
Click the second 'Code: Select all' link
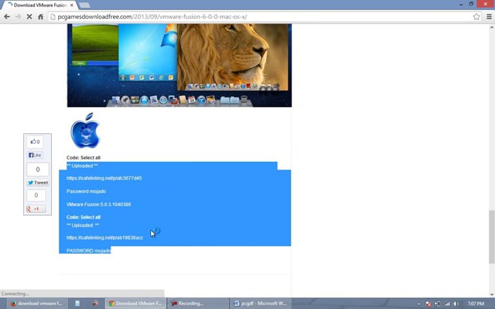(83, 217)
